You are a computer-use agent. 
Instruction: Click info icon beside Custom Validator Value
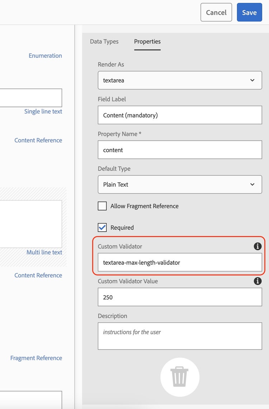point(258,281)
